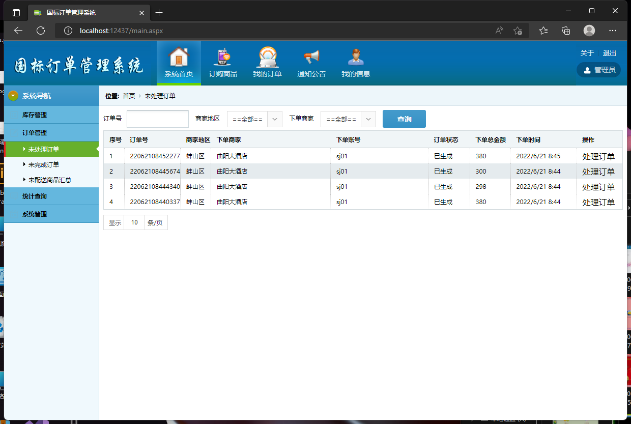Click the site information icon in address bar
631x424 pixels.
[68, 31]
